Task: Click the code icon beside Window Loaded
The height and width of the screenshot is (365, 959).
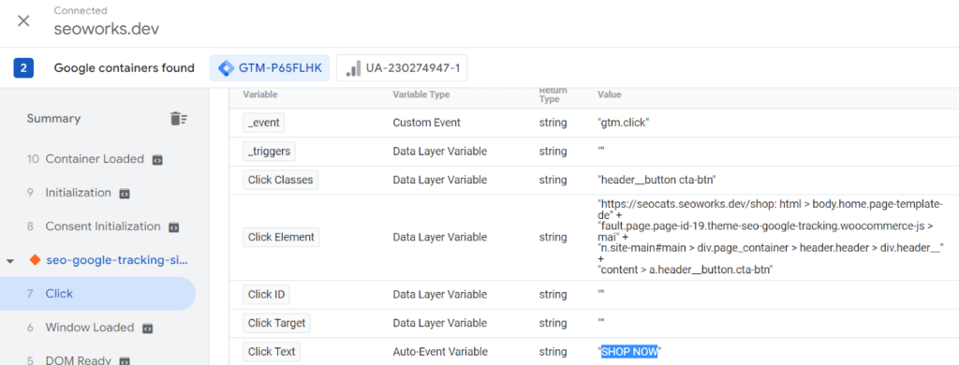Action: (x=147, y=328)
